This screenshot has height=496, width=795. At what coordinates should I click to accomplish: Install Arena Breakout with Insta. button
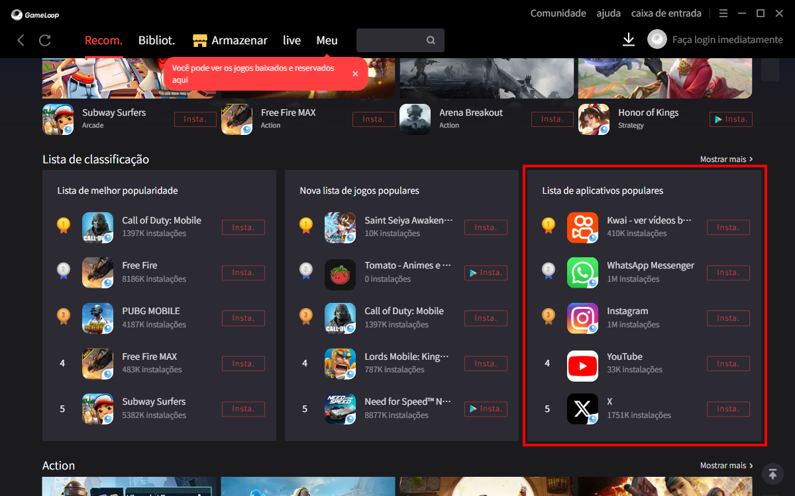[x=553, y=119]
